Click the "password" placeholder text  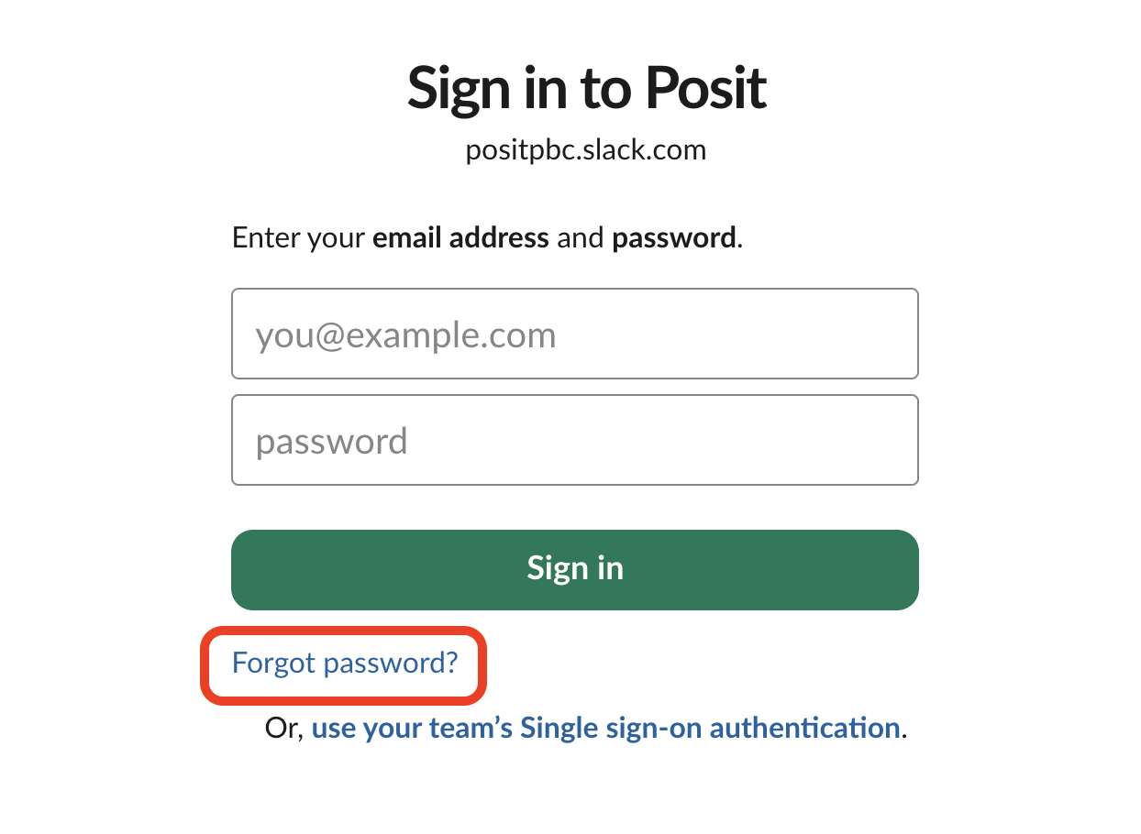click(331, 442)
